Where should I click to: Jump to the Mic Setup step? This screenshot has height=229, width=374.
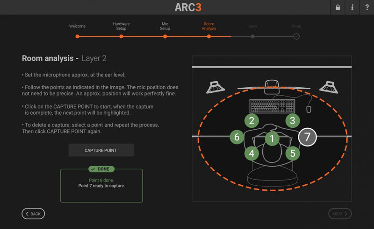click(165, 26)
